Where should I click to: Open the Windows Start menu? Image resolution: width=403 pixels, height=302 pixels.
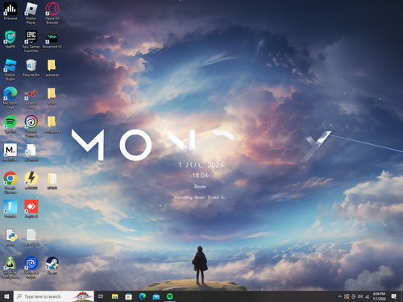6,296
